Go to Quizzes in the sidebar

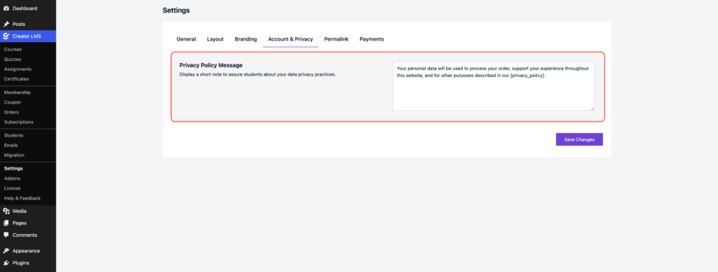[13, 60]
